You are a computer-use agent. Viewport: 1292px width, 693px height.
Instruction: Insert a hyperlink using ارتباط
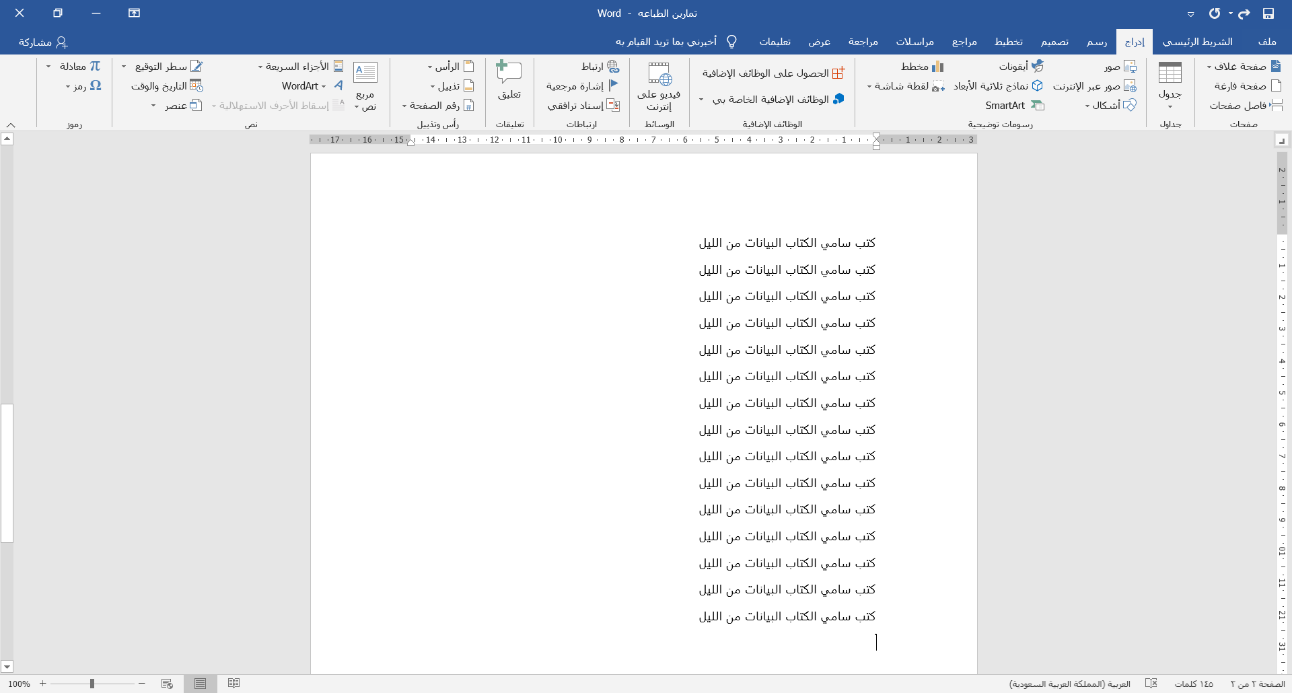(613, 67)
